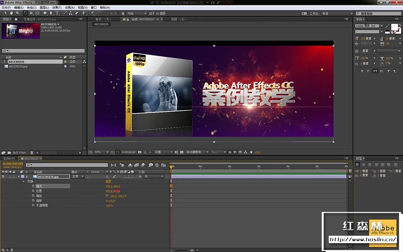403x252 pixels.
Task: Open the 合成(C) menu
Action: (x=32, y=8)
